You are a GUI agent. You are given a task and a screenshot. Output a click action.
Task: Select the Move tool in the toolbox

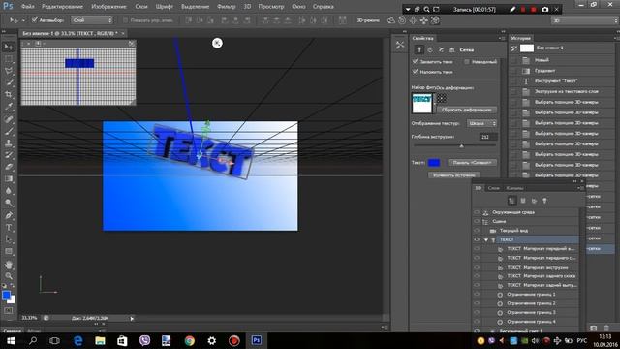9,47
